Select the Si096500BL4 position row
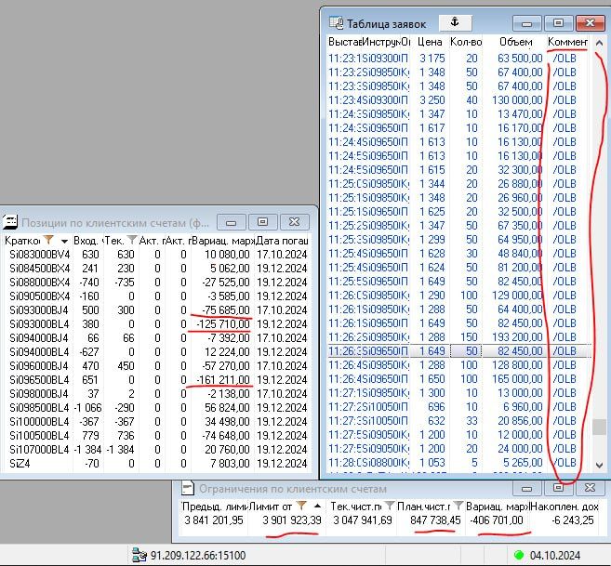 (157, 380)
